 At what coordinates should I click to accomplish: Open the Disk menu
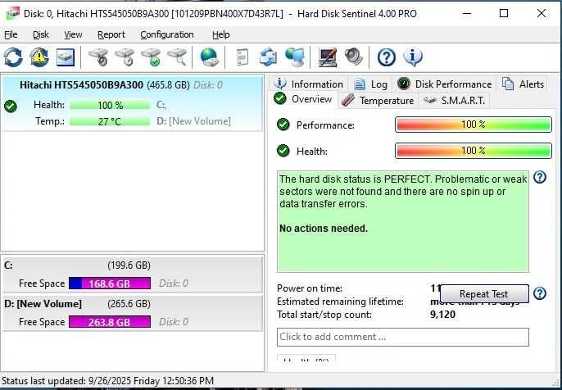click(x=41, y=34)
